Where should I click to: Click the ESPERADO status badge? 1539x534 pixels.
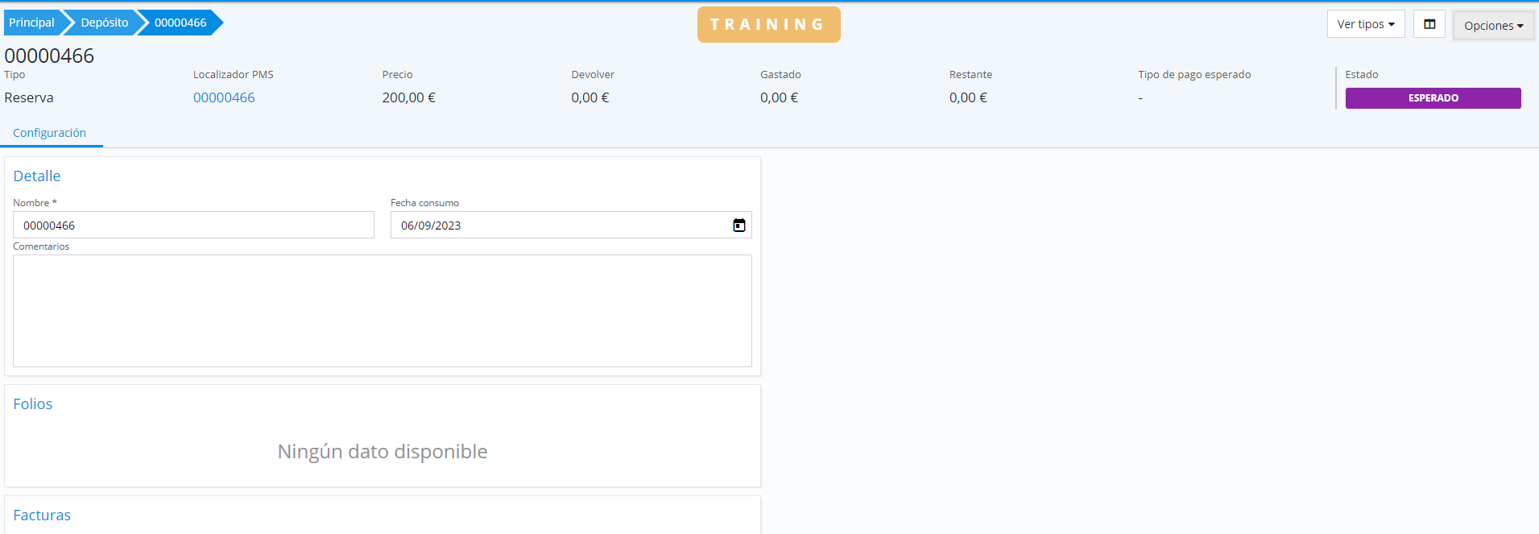pos(1433,98)
